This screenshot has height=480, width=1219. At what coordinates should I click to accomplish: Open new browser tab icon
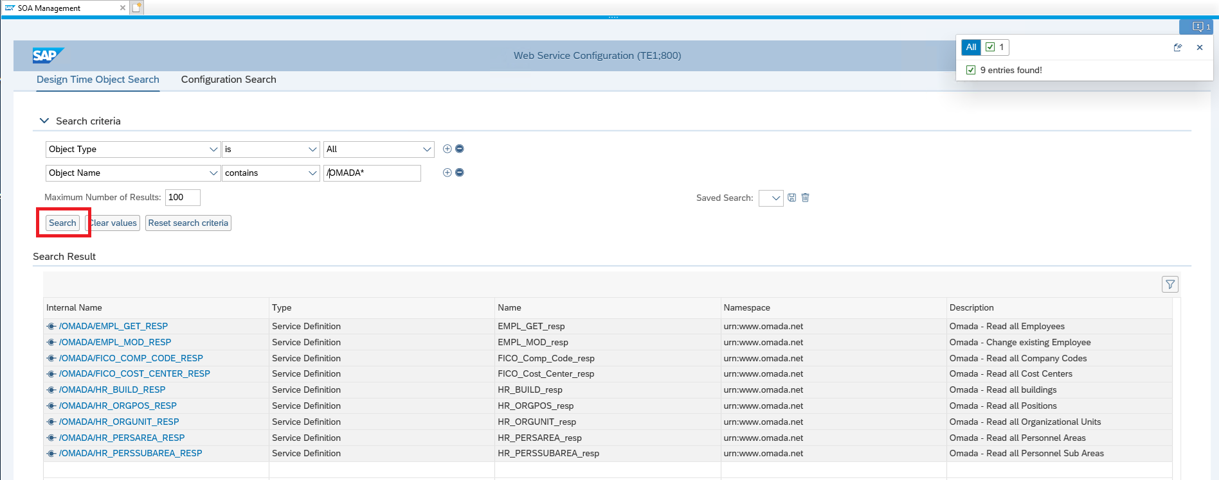[137, 8]
